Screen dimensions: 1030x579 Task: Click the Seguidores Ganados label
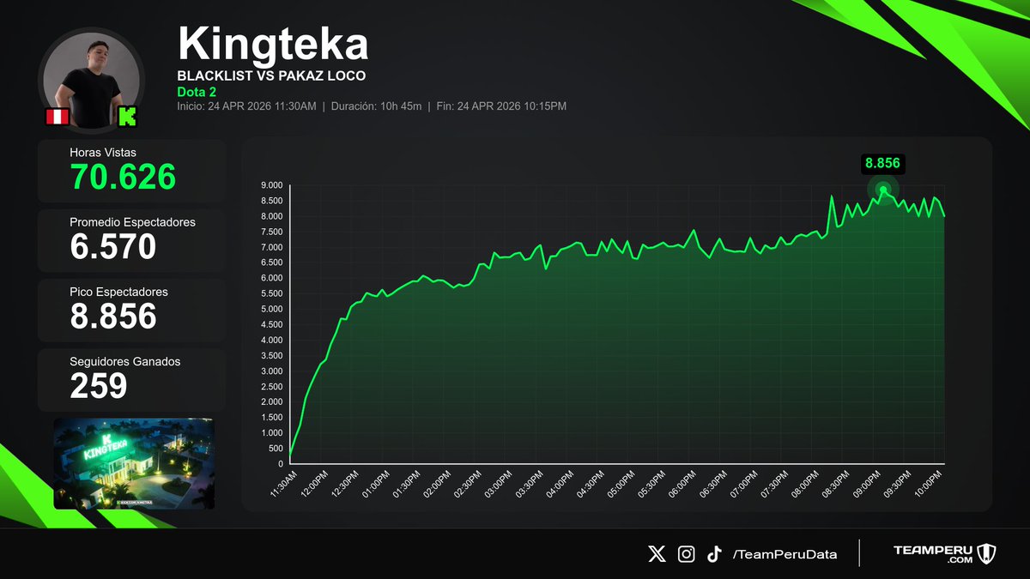click(125, 362)
